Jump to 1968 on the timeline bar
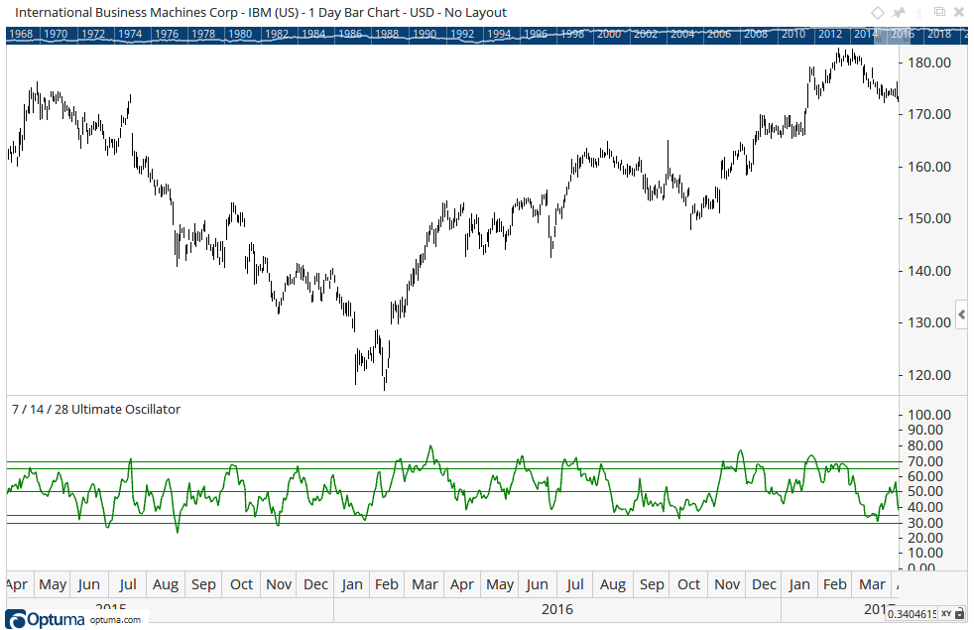 (21, 34)
